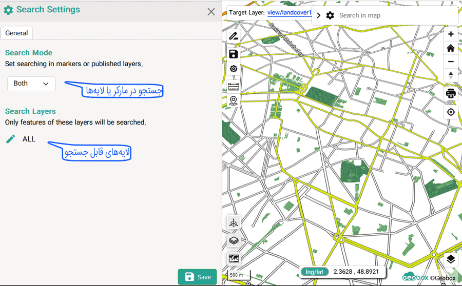Image resolution: width=462 pixels, height=286 pixels.
Task: Open the basemap gallery icon
Action: [x=234, y=258]
